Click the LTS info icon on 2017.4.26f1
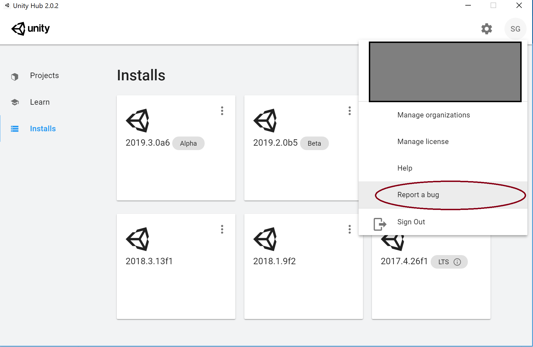 (457, 262)
